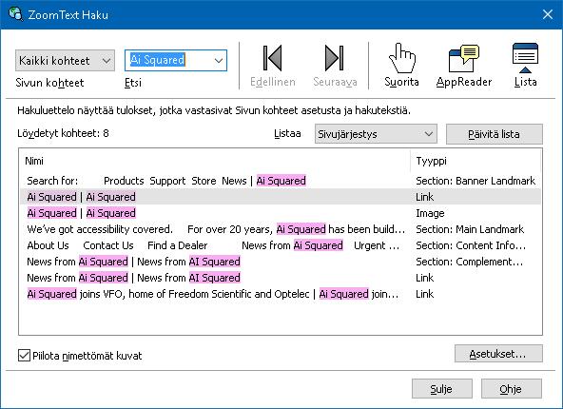Click the Edellinen previous-result icon

(x=273, y=58)
